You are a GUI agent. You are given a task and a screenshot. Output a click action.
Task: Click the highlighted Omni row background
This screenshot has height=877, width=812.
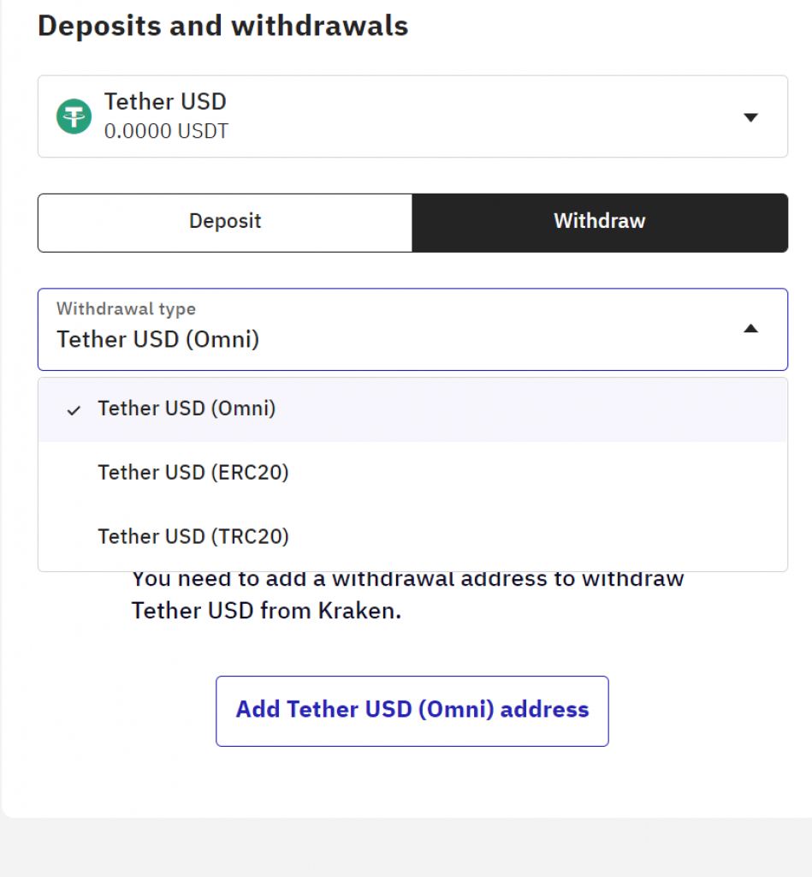(x=412, y=410)
